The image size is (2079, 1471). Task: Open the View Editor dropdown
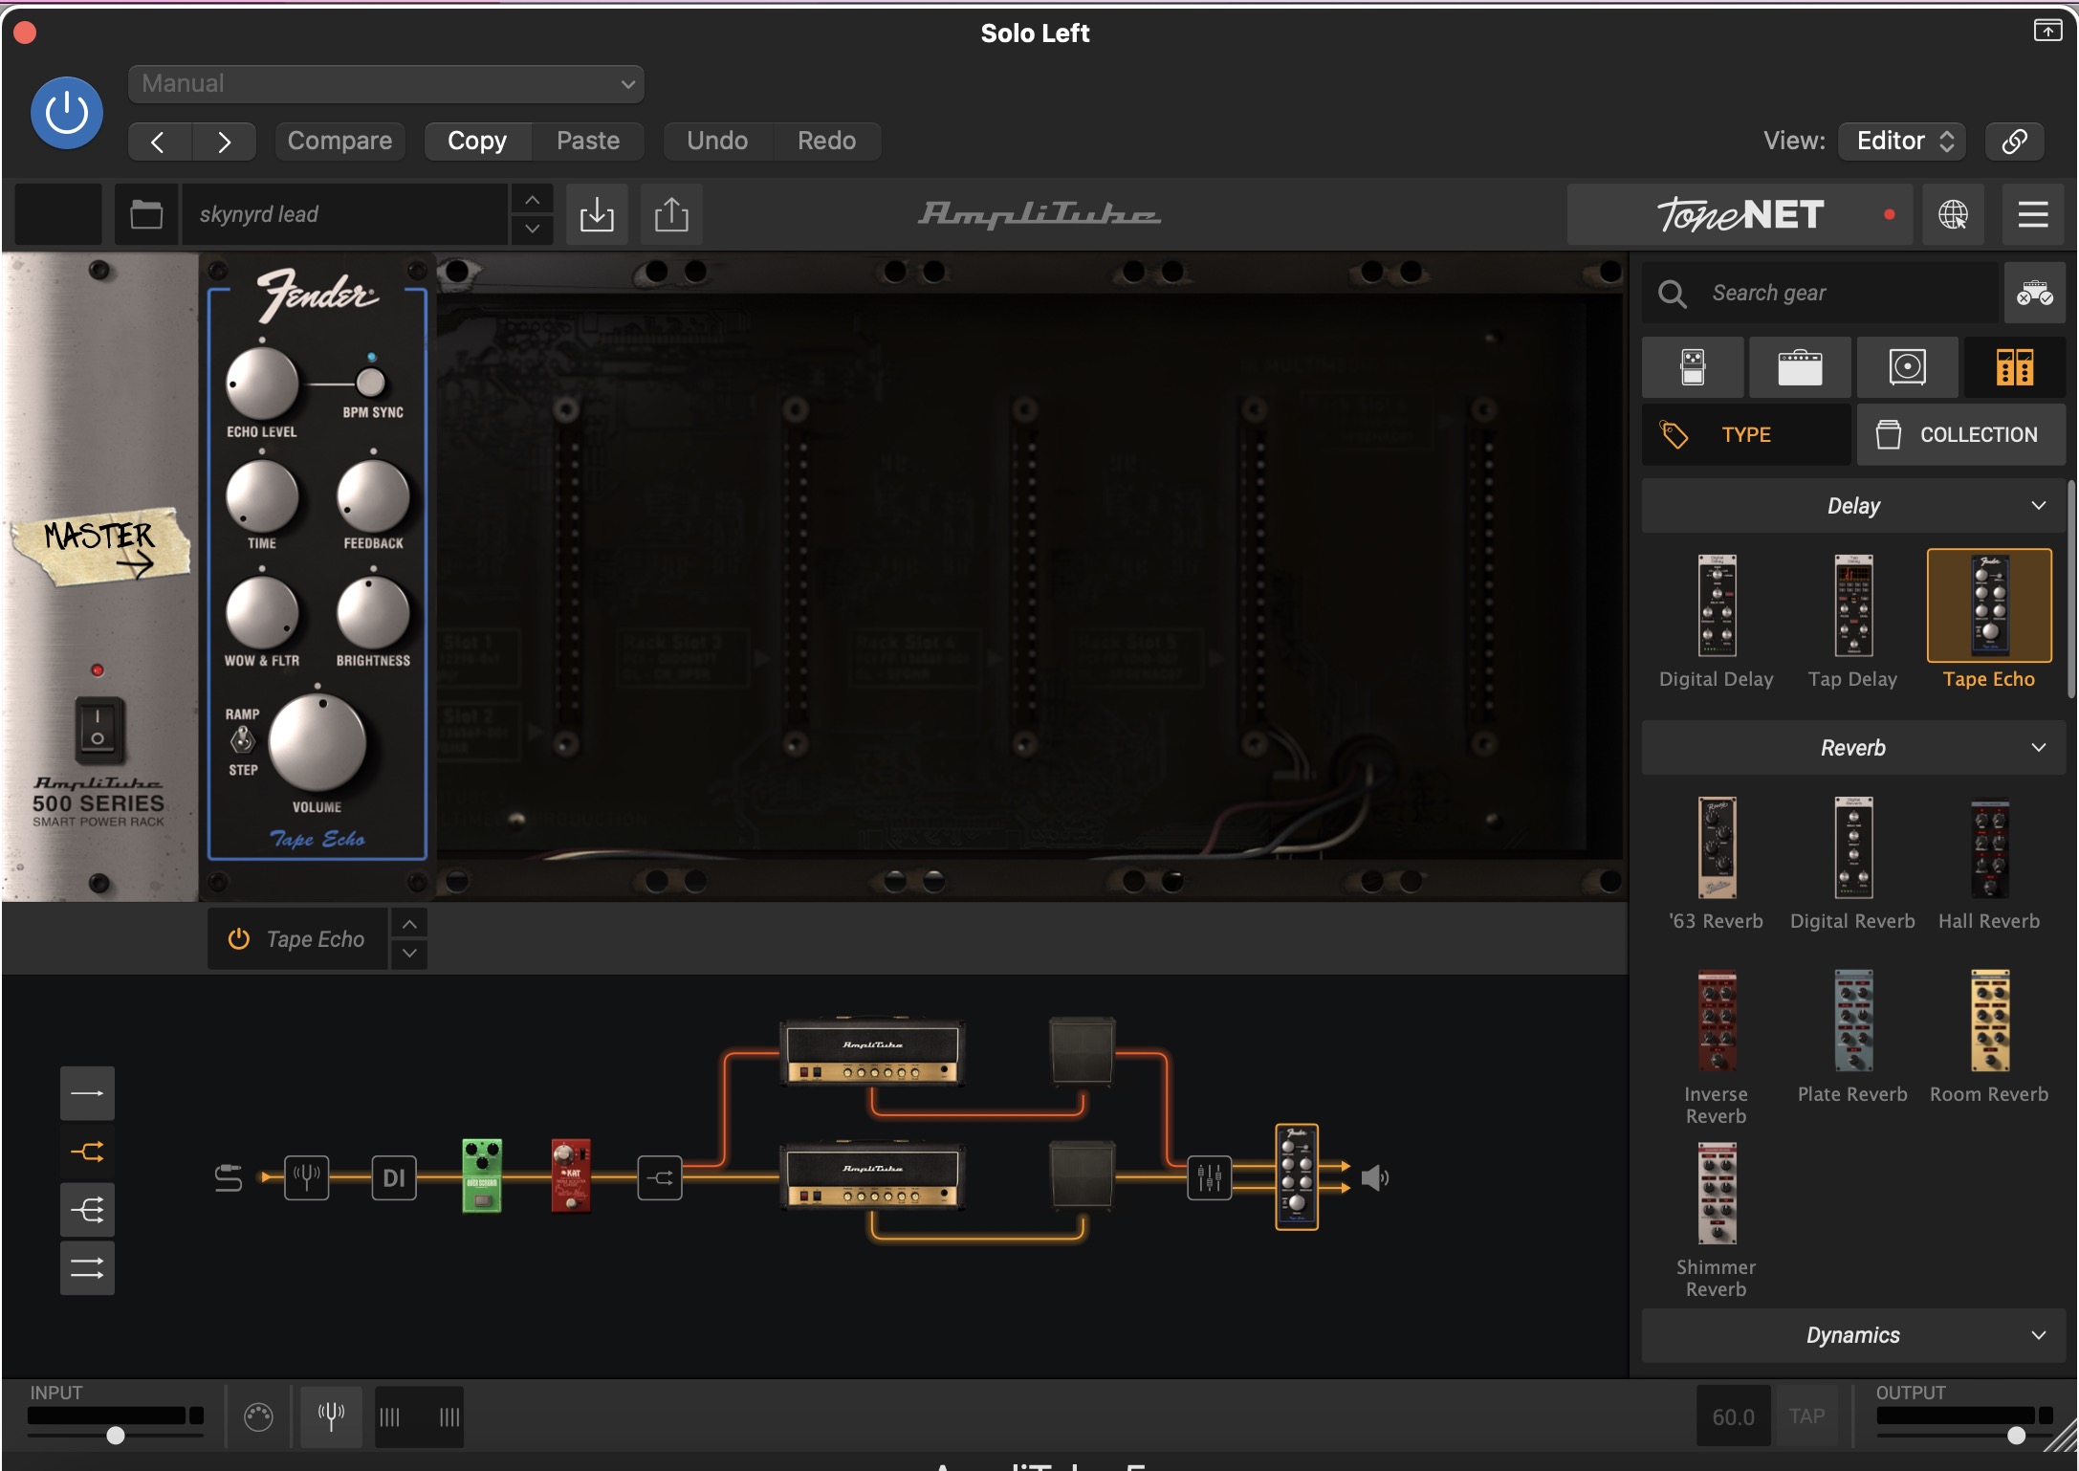coord(1903,142)
